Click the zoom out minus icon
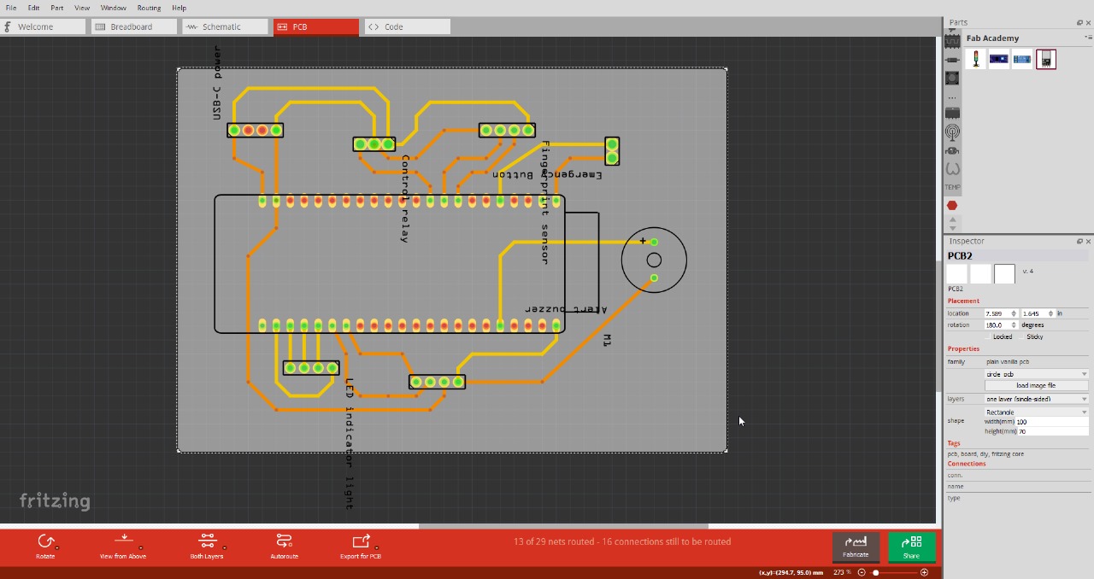 click(862, 572)
